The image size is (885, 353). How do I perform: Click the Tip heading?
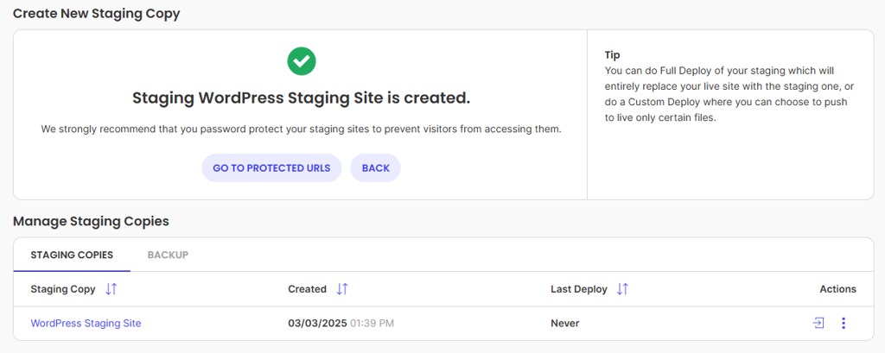click(612, 55)
